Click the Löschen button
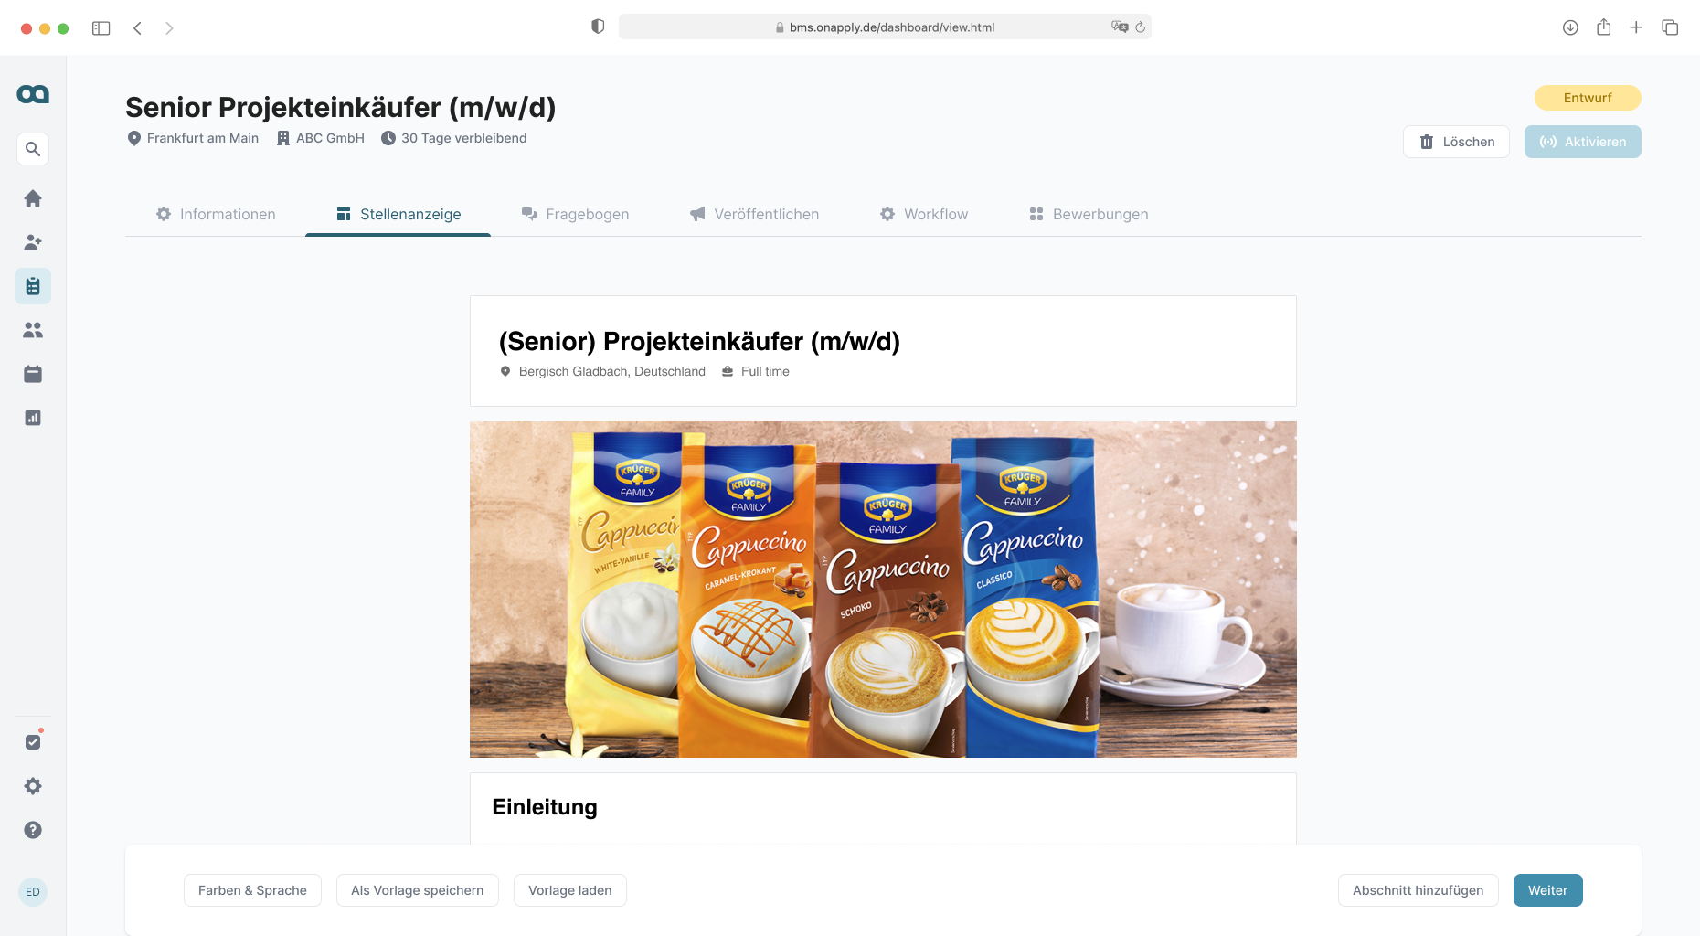1700x936 pixels. pyautogui.click(x=1456, y=142)
